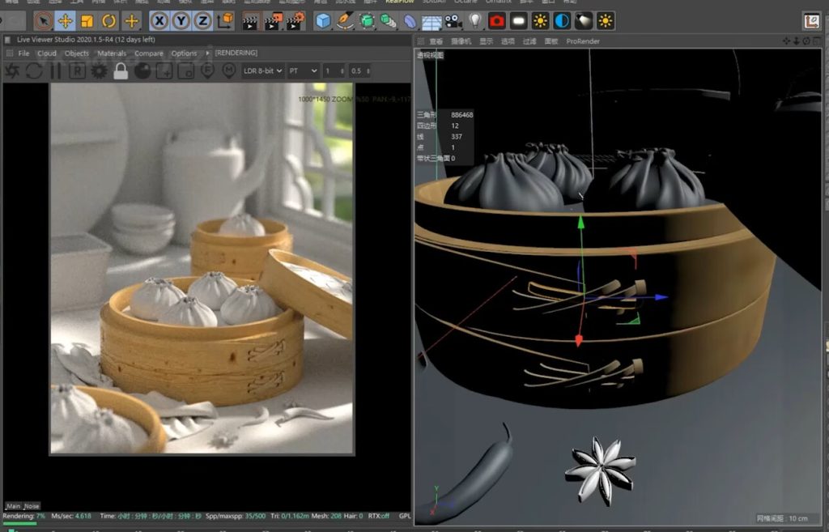Add an Octane area light
Screen dimensions: 829x532
pyautogui.click(x=519, y=21)
